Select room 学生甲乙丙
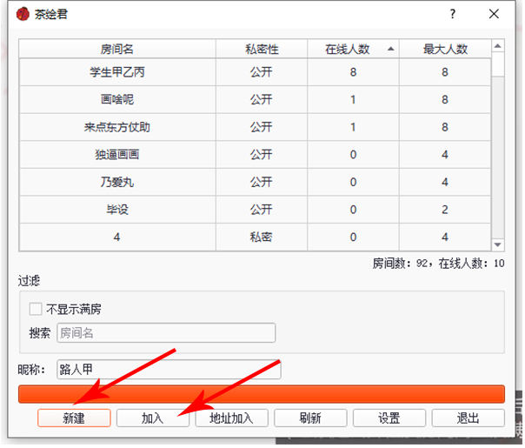525x448 pixels. point(117,72)
